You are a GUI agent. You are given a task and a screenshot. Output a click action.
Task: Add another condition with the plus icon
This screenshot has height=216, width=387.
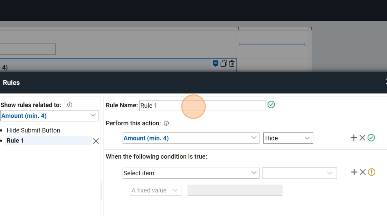coord(354,172)
